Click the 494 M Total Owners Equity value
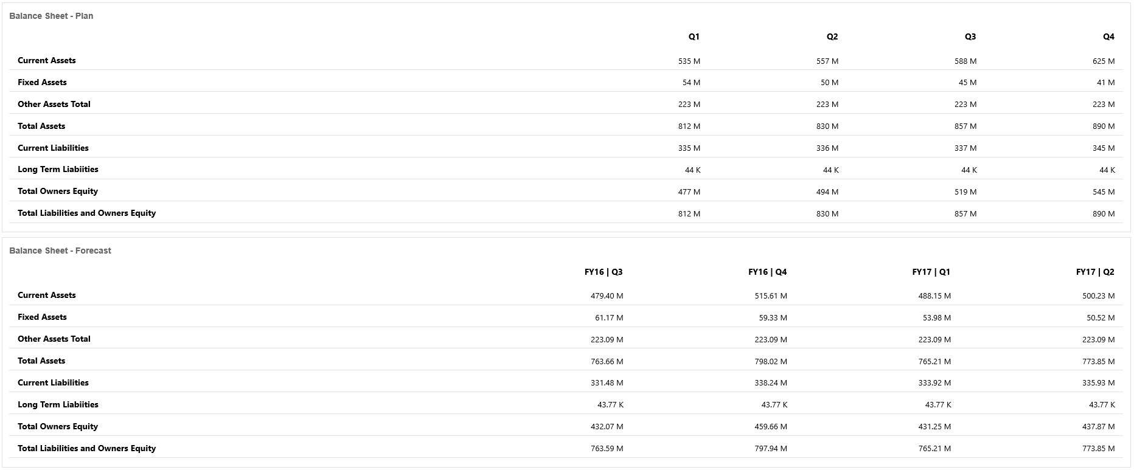 click(x=827, y=192)
